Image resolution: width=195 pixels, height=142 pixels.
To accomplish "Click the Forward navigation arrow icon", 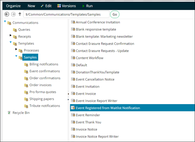I will pos(13,14).
